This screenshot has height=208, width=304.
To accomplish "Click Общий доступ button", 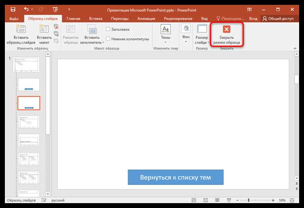I will (278, 19).
